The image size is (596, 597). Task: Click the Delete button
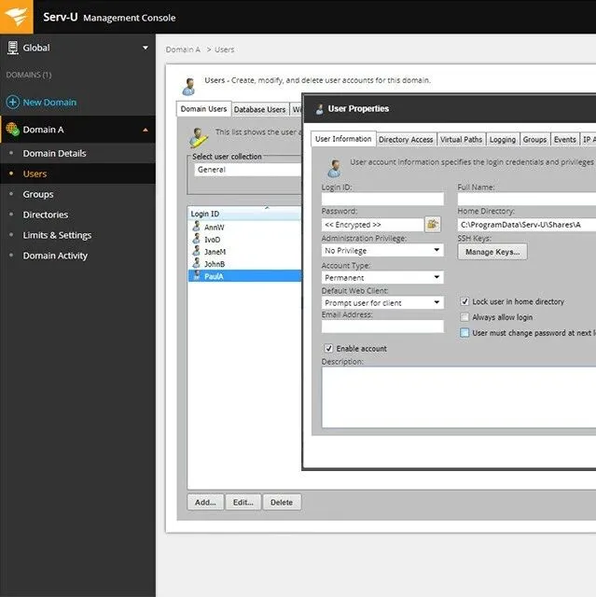282,502
